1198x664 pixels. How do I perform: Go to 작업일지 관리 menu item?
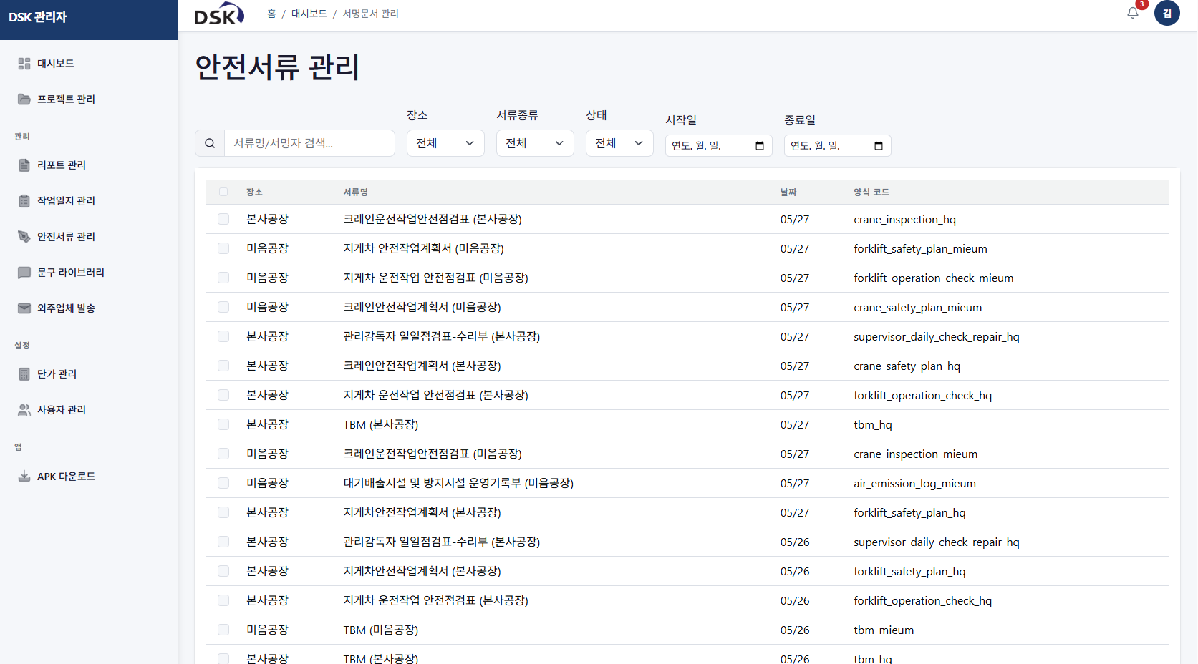66,201
